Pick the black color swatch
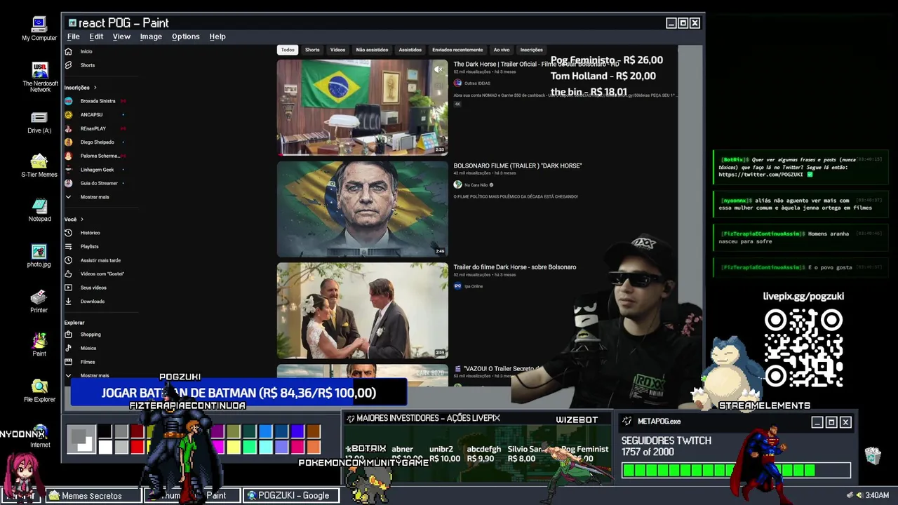 105,432
